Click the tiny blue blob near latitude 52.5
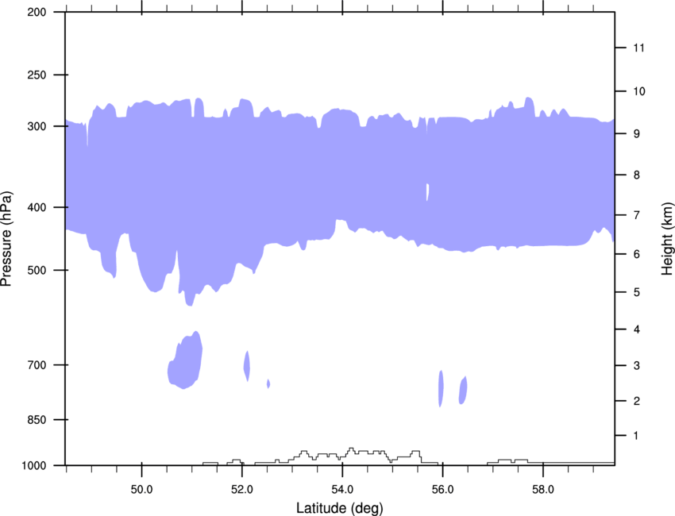Screen dimensions: 675x516 point(268,383)
